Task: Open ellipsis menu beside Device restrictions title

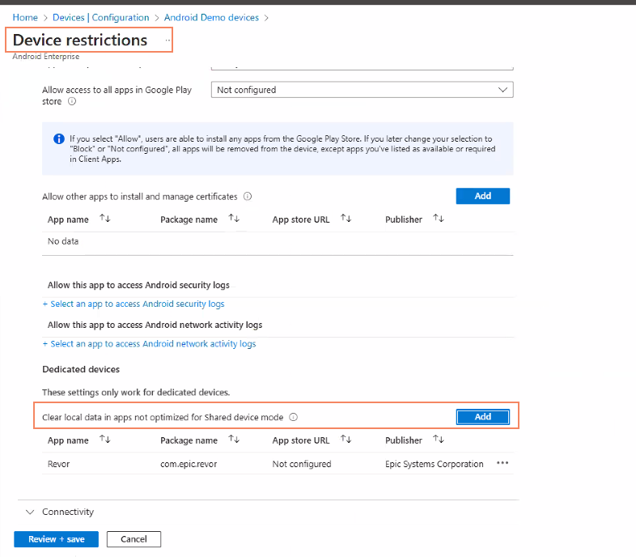Action: [167, 40]
